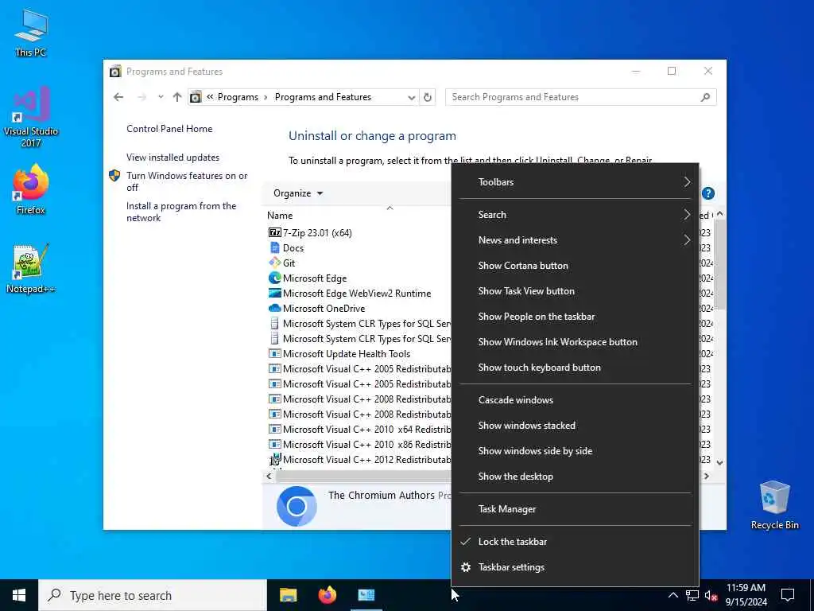
Task: Choose Show windows stacked
Action: (576, 426)
